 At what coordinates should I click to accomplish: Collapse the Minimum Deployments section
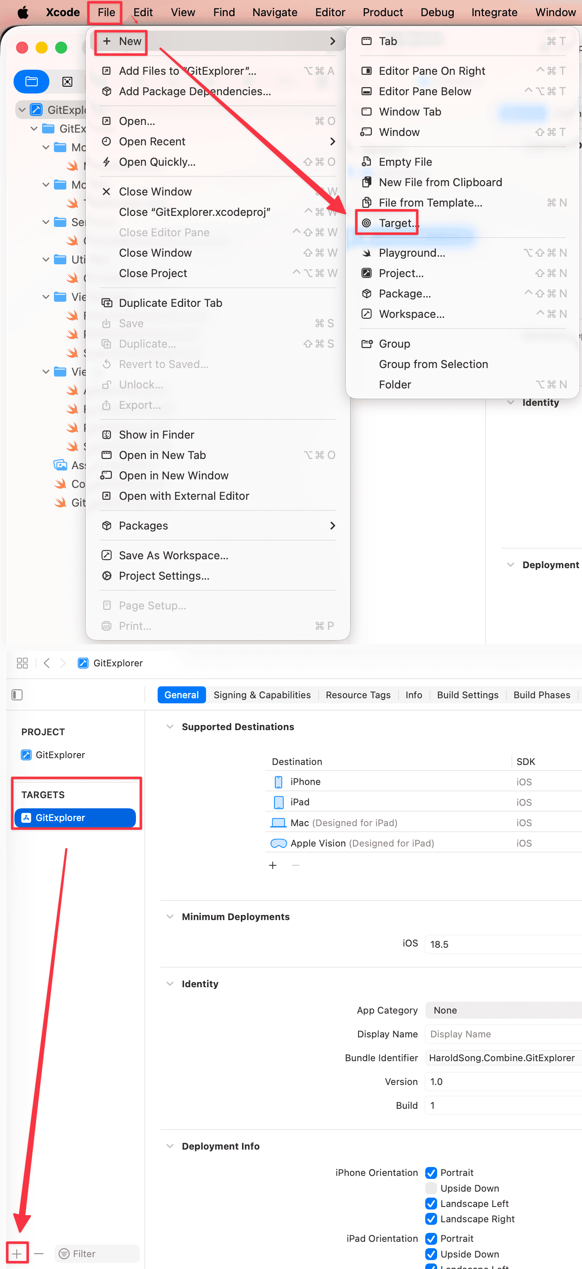(x=170, y=917)
